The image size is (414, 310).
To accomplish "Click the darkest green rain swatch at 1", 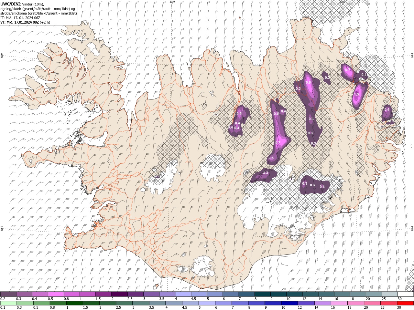I will tap(74, 303).
